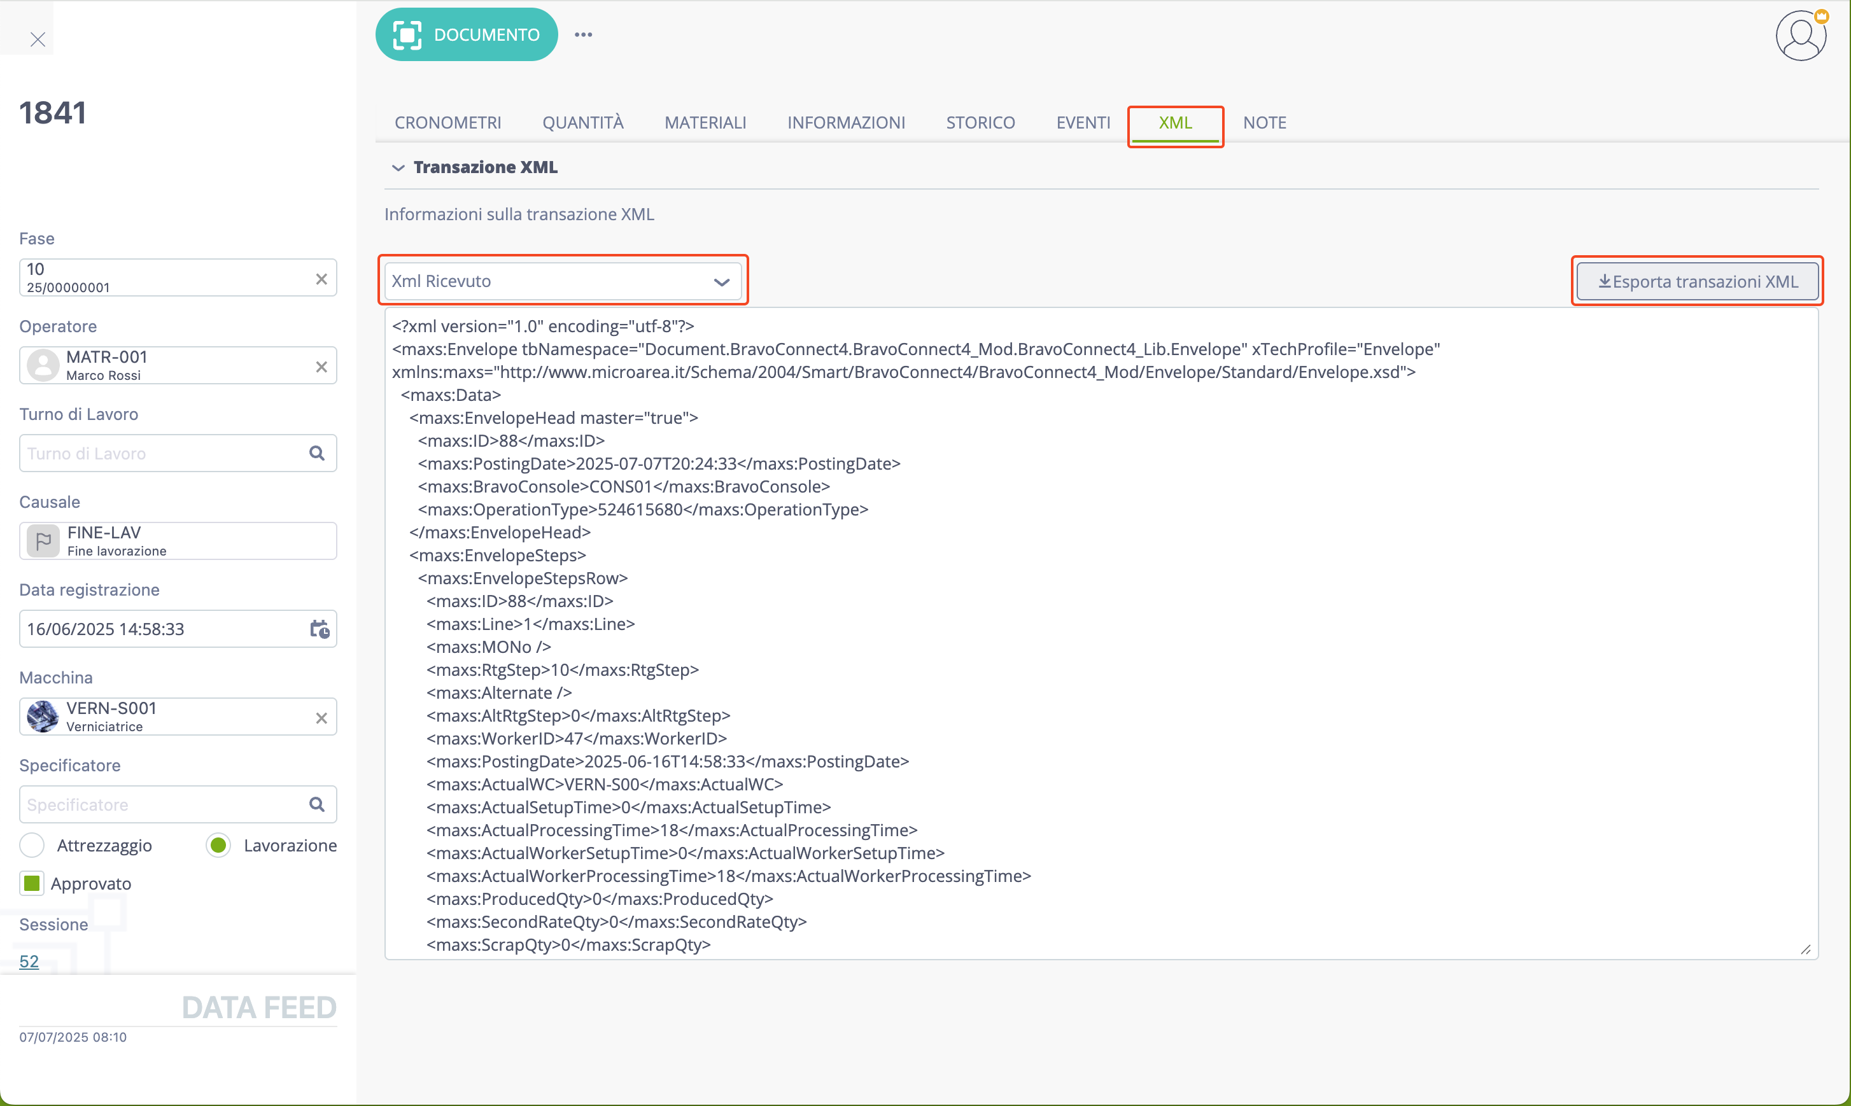Click the xml version declaration line
The width and height of the screenshot is (1851, 1106).
(544, 326)
